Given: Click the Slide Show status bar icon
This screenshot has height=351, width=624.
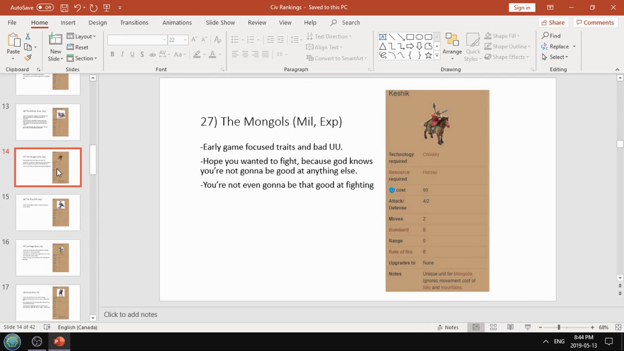Looking at the screenshot, I should (527, 327).
